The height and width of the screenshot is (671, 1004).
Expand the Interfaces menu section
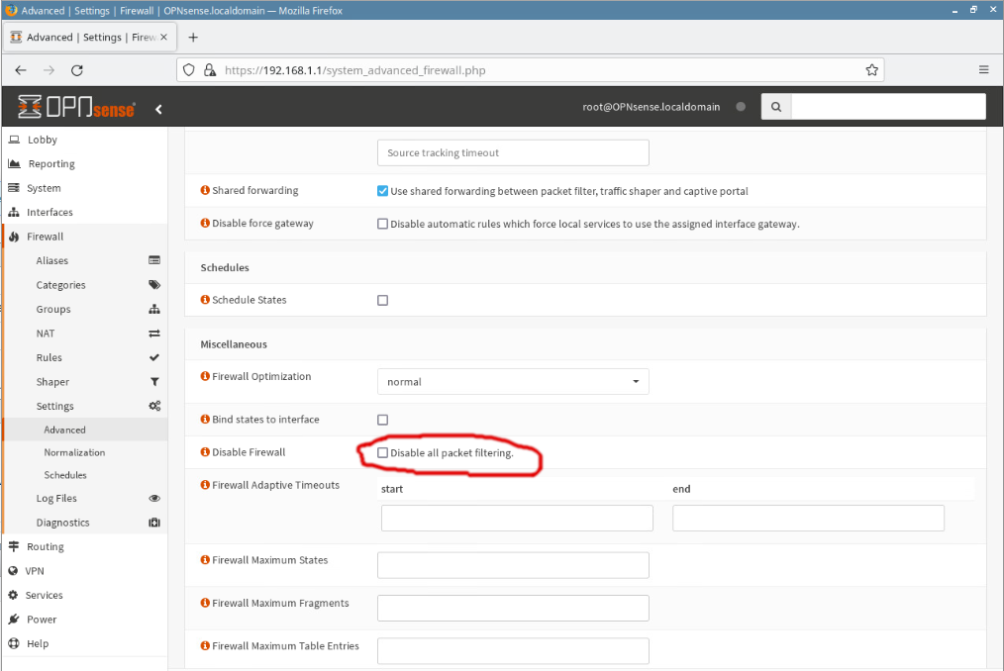click(x=50, y=213)
